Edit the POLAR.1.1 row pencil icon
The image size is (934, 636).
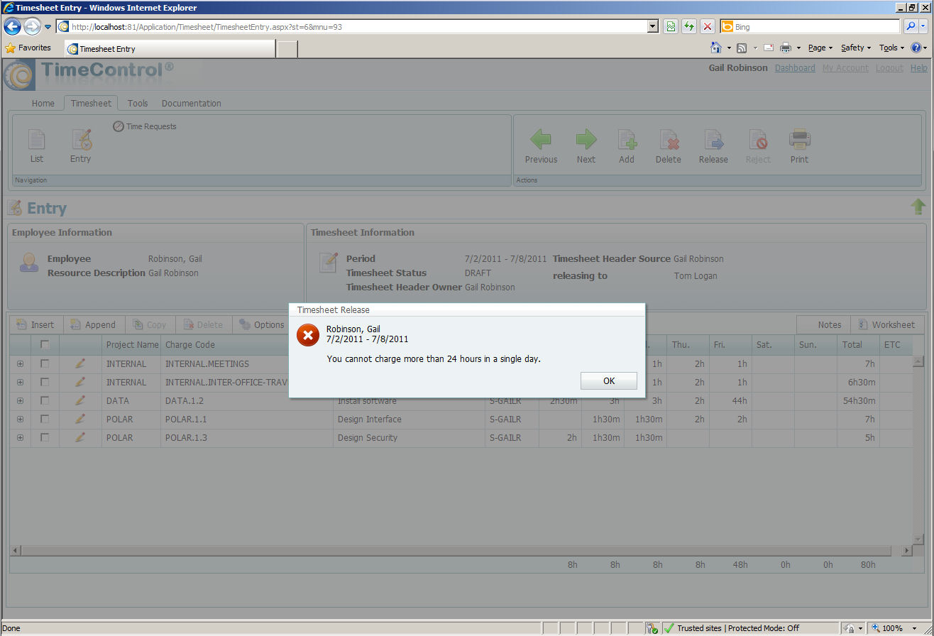(x=80, y=419)
